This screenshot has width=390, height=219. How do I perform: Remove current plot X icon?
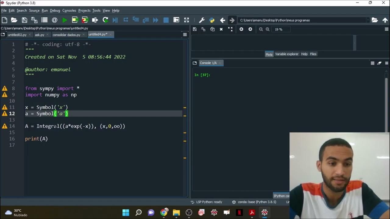pos(221,29)
